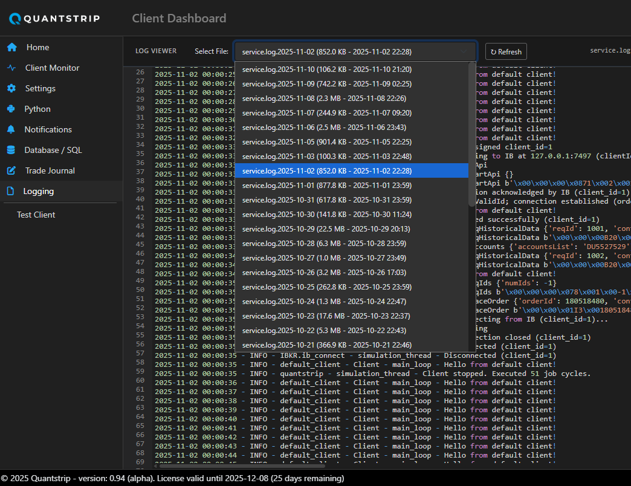Click the Client Dashboard title
The height and width of the screenshot is (486, 631).
(179, 18)
